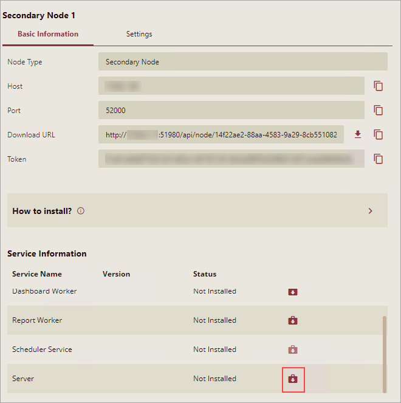Click the Port field showing 52000
The image size is (401, 403).
[231, 110]
